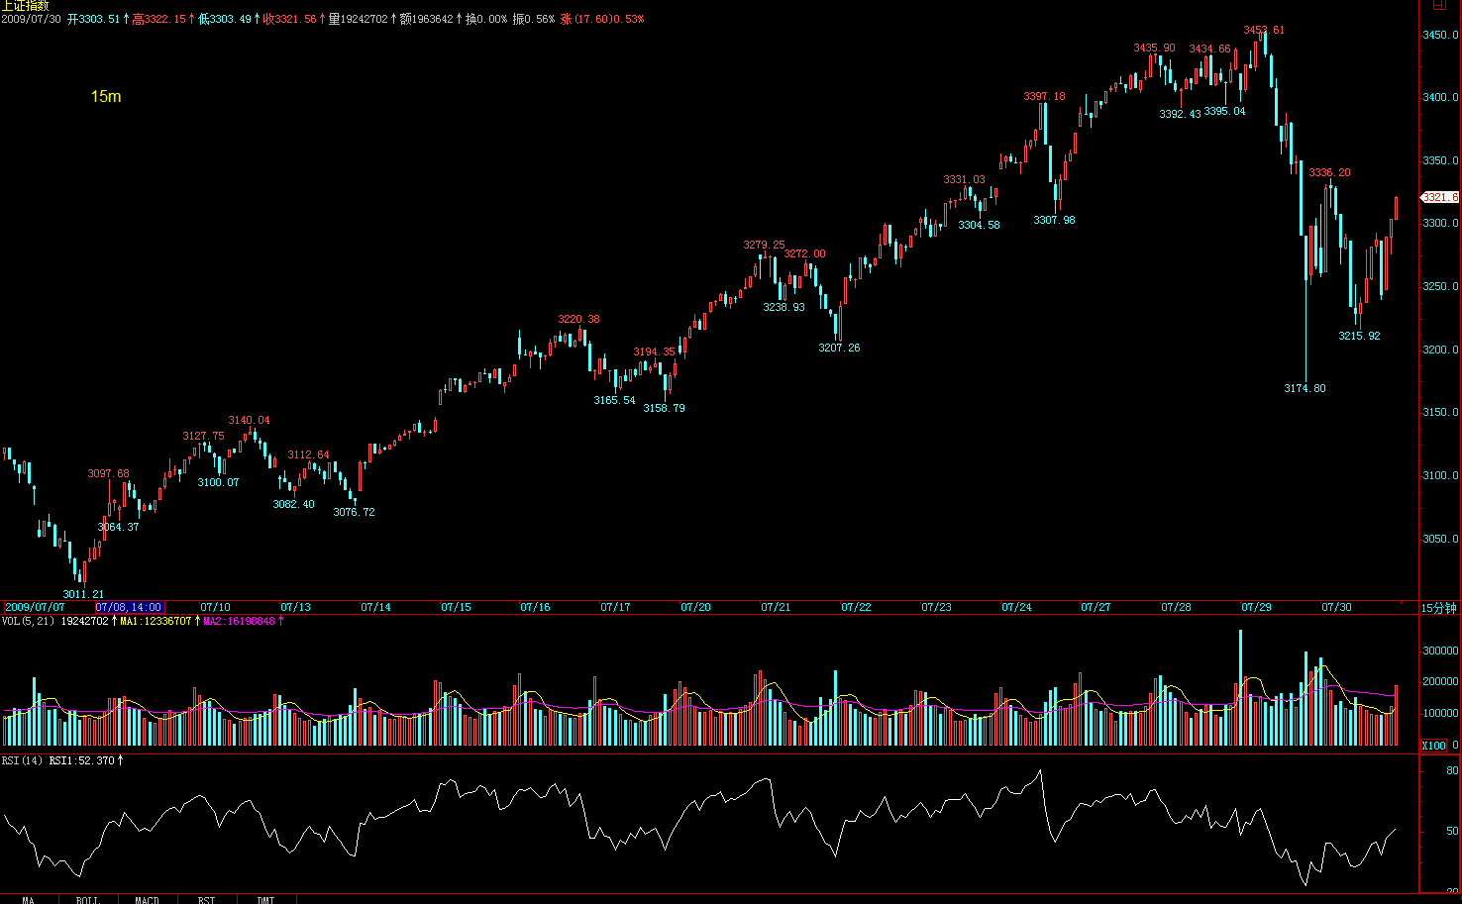The height and width of the screenshot is (904, 1462).
Task: Click the 上证指数 index title
Action: [x=25, y=6]
